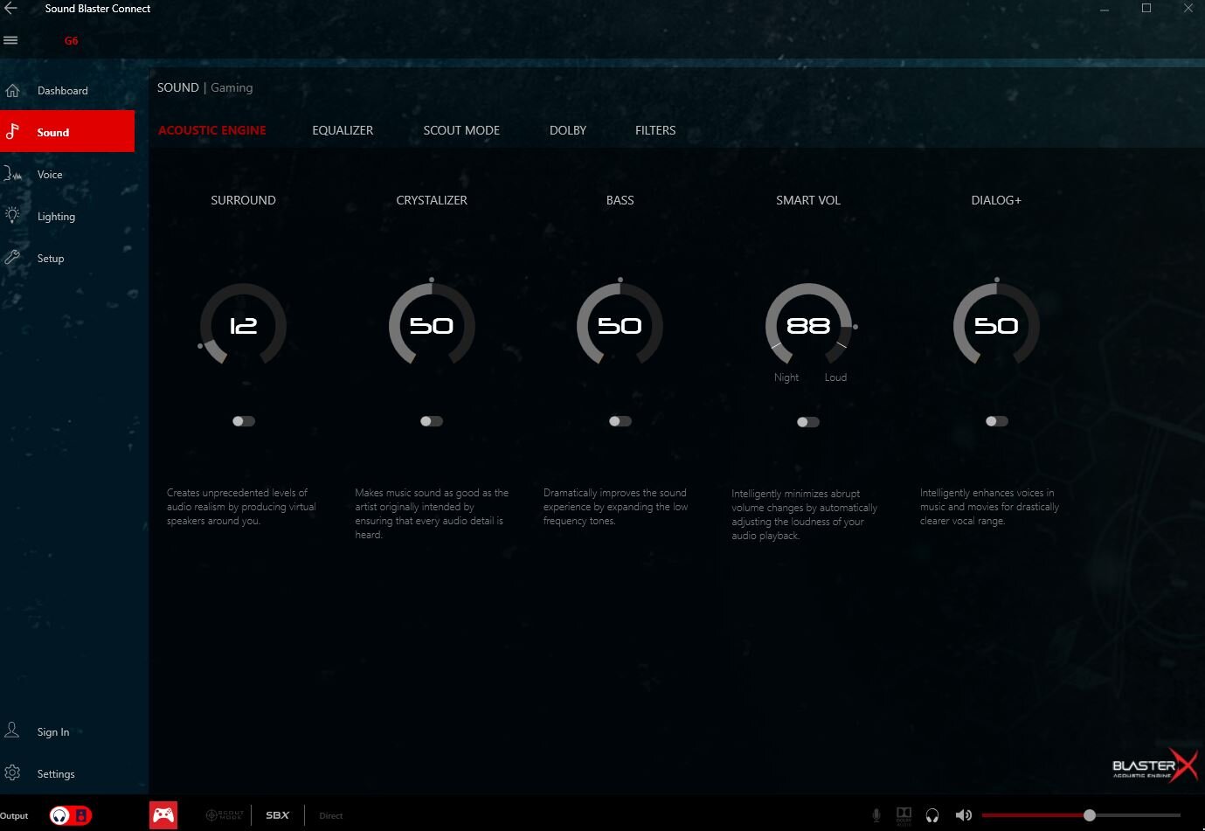The image size is (1205, 831).
Task: Click the master volume slider handle
Action: click(1090, 815)
